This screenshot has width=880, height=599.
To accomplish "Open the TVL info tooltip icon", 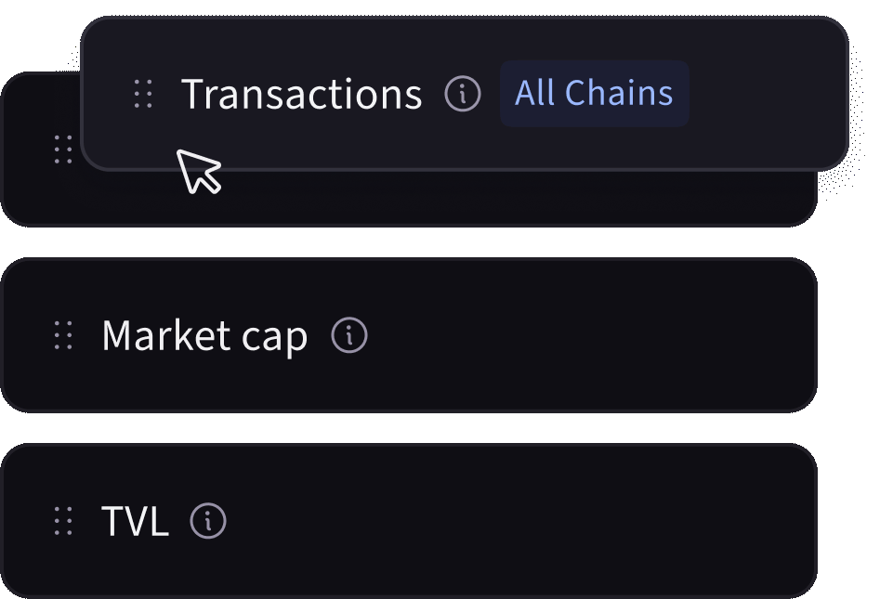I will coord(208,520).
